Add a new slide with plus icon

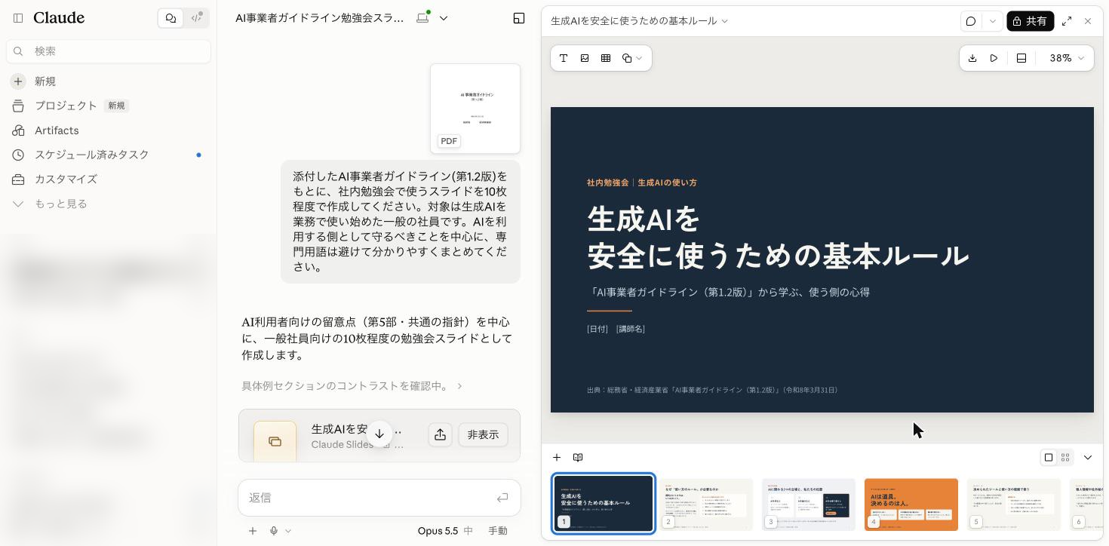point(557,457)
